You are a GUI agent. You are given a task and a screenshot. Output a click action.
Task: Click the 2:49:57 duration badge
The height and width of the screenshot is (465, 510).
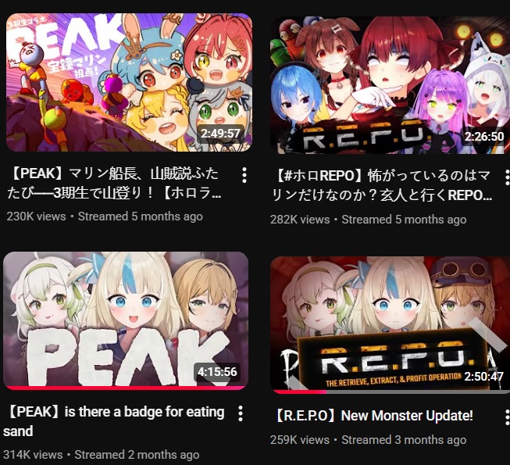tap(220, 134)
